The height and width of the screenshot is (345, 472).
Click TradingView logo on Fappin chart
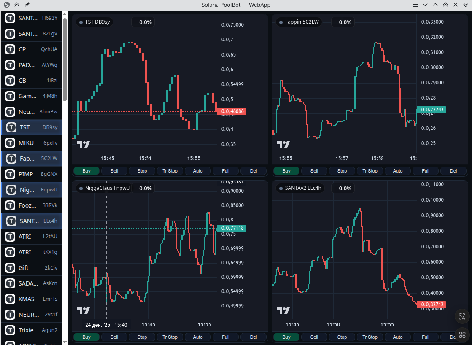[x=283, y=144]
